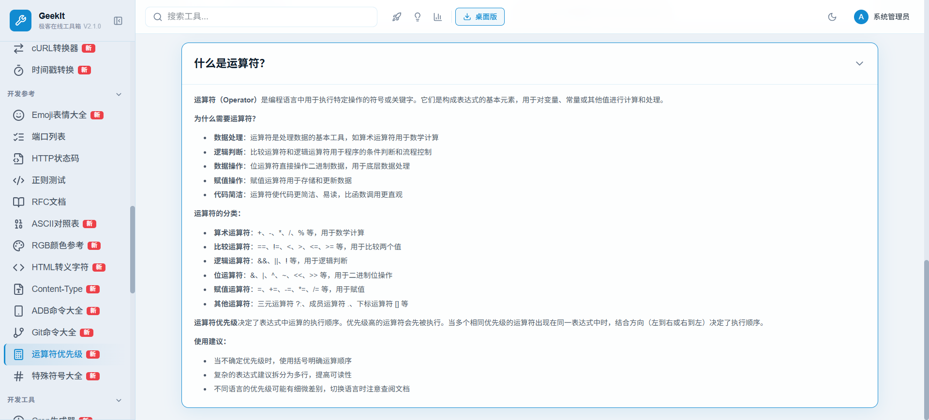The image size is (929, 420).
Task: Click the 位运算符 list item
Action: 303,275
